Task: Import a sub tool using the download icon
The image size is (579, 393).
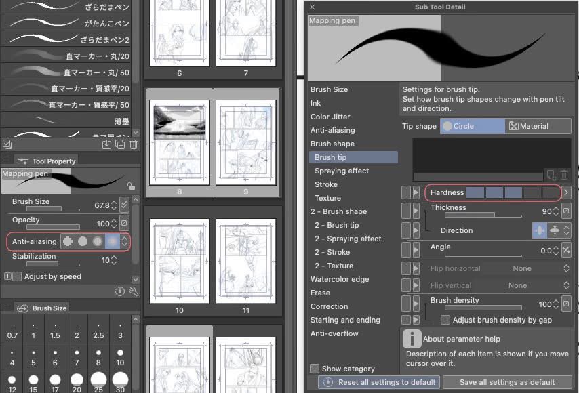Action: tap(106, 144)
